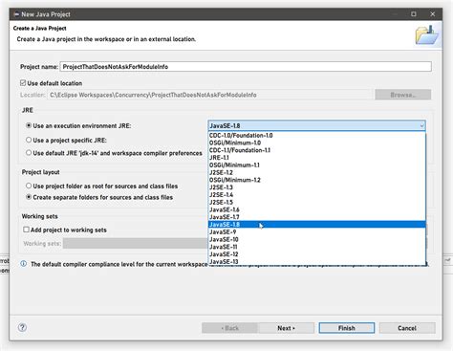Click the Next button
The height and width of the screenshot is (351, 453).
[x=286, y=328]
